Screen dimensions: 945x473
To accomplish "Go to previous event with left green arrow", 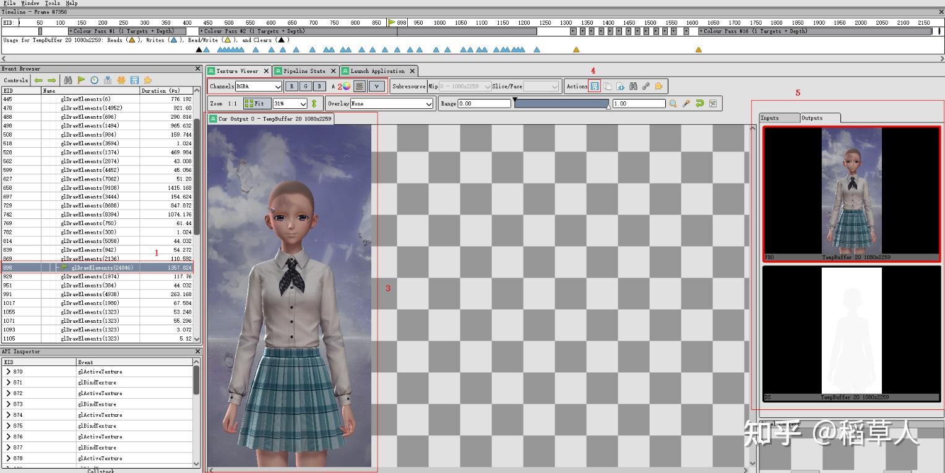I will pos(38,80).
